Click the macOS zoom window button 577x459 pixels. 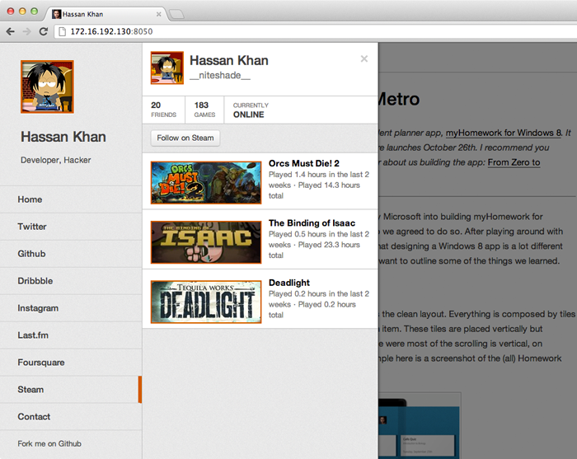pyautogui.click(x=35, y=11)
